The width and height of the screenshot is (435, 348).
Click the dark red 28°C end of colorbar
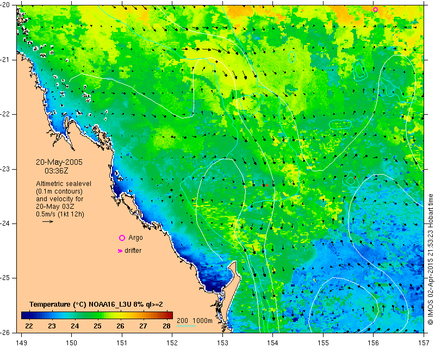[x=170, y=315]
